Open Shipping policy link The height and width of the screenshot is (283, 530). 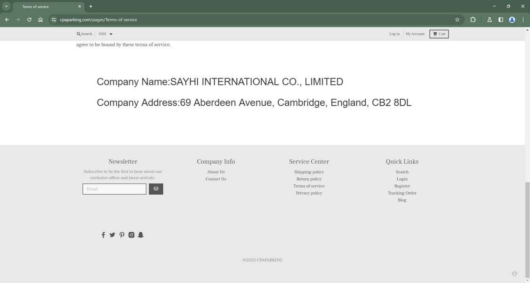309,172
